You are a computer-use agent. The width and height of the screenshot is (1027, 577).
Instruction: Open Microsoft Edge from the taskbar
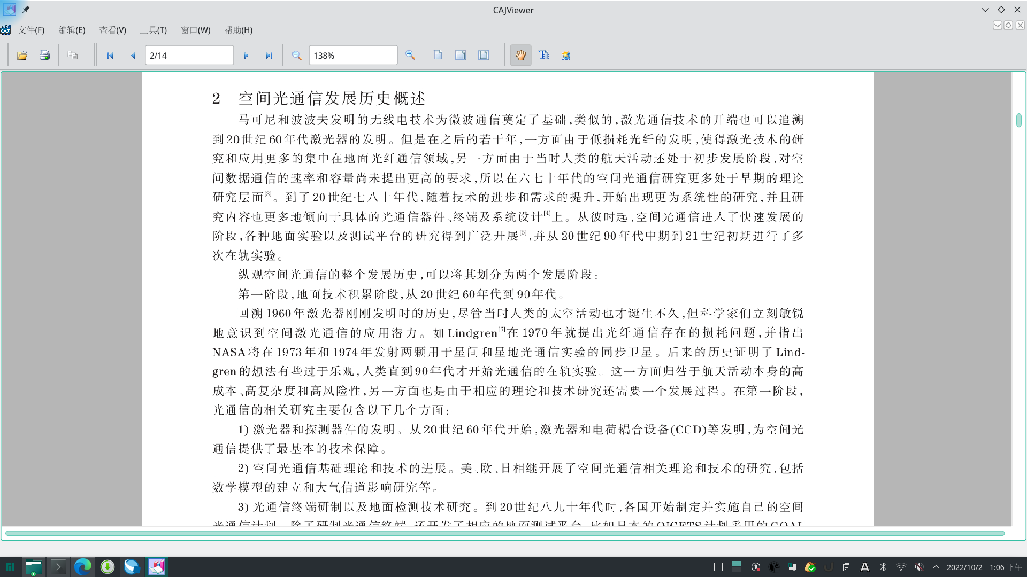[82, 567]
